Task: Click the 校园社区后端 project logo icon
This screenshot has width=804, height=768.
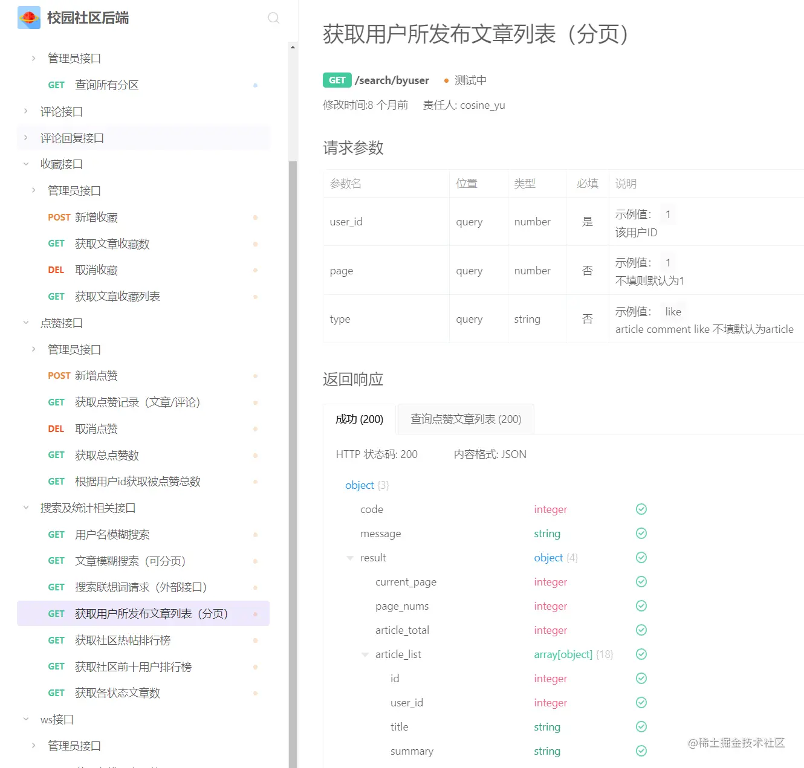Action: coord(29,18)
